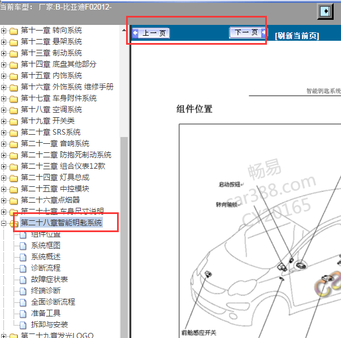Click document icon beside 准备工具
341x338 pixels.
click(23, 314)
